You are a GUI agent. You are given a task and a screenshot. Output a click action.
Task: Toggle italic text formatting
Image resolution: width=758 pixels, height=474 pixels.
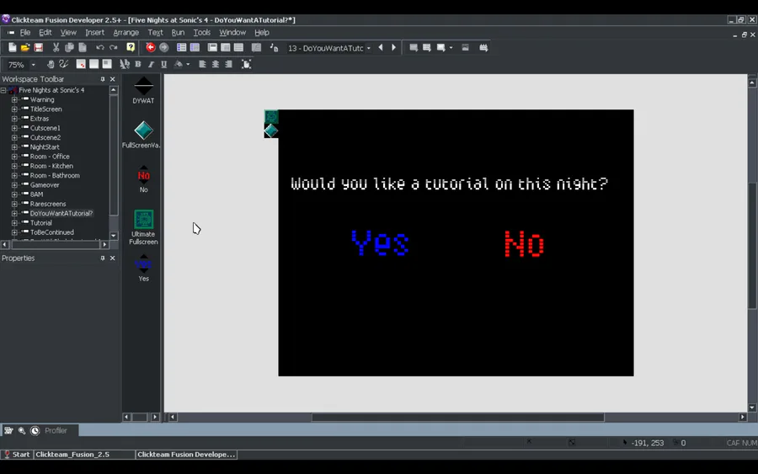pyautogui.click(x=151, y=64)
